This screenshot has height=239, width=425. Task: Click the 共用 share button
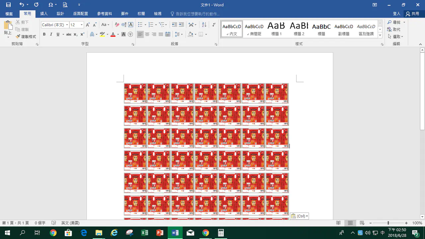(412, 14)
